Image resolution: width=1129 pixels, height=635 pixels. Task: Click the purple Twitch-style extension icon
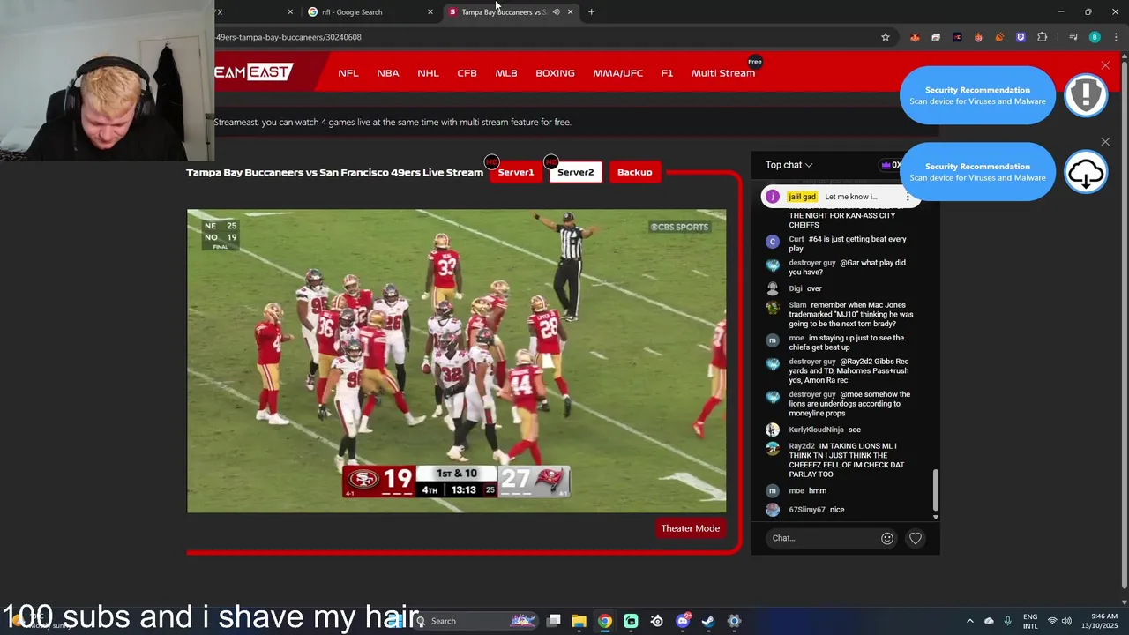[x=1021, y=37]
